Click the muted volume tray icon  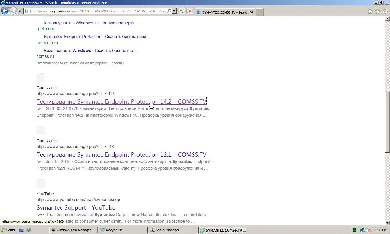(368, 230)
